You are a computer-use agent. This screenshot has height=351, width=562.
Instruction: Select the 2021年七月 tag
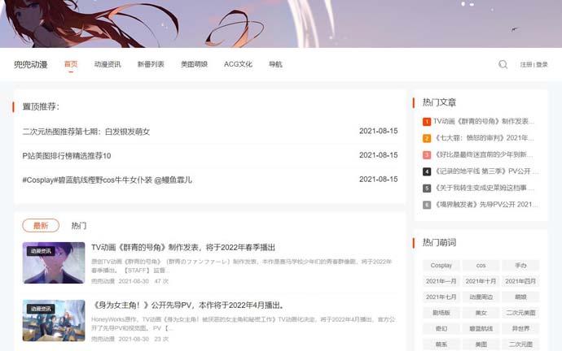(441, 297)
